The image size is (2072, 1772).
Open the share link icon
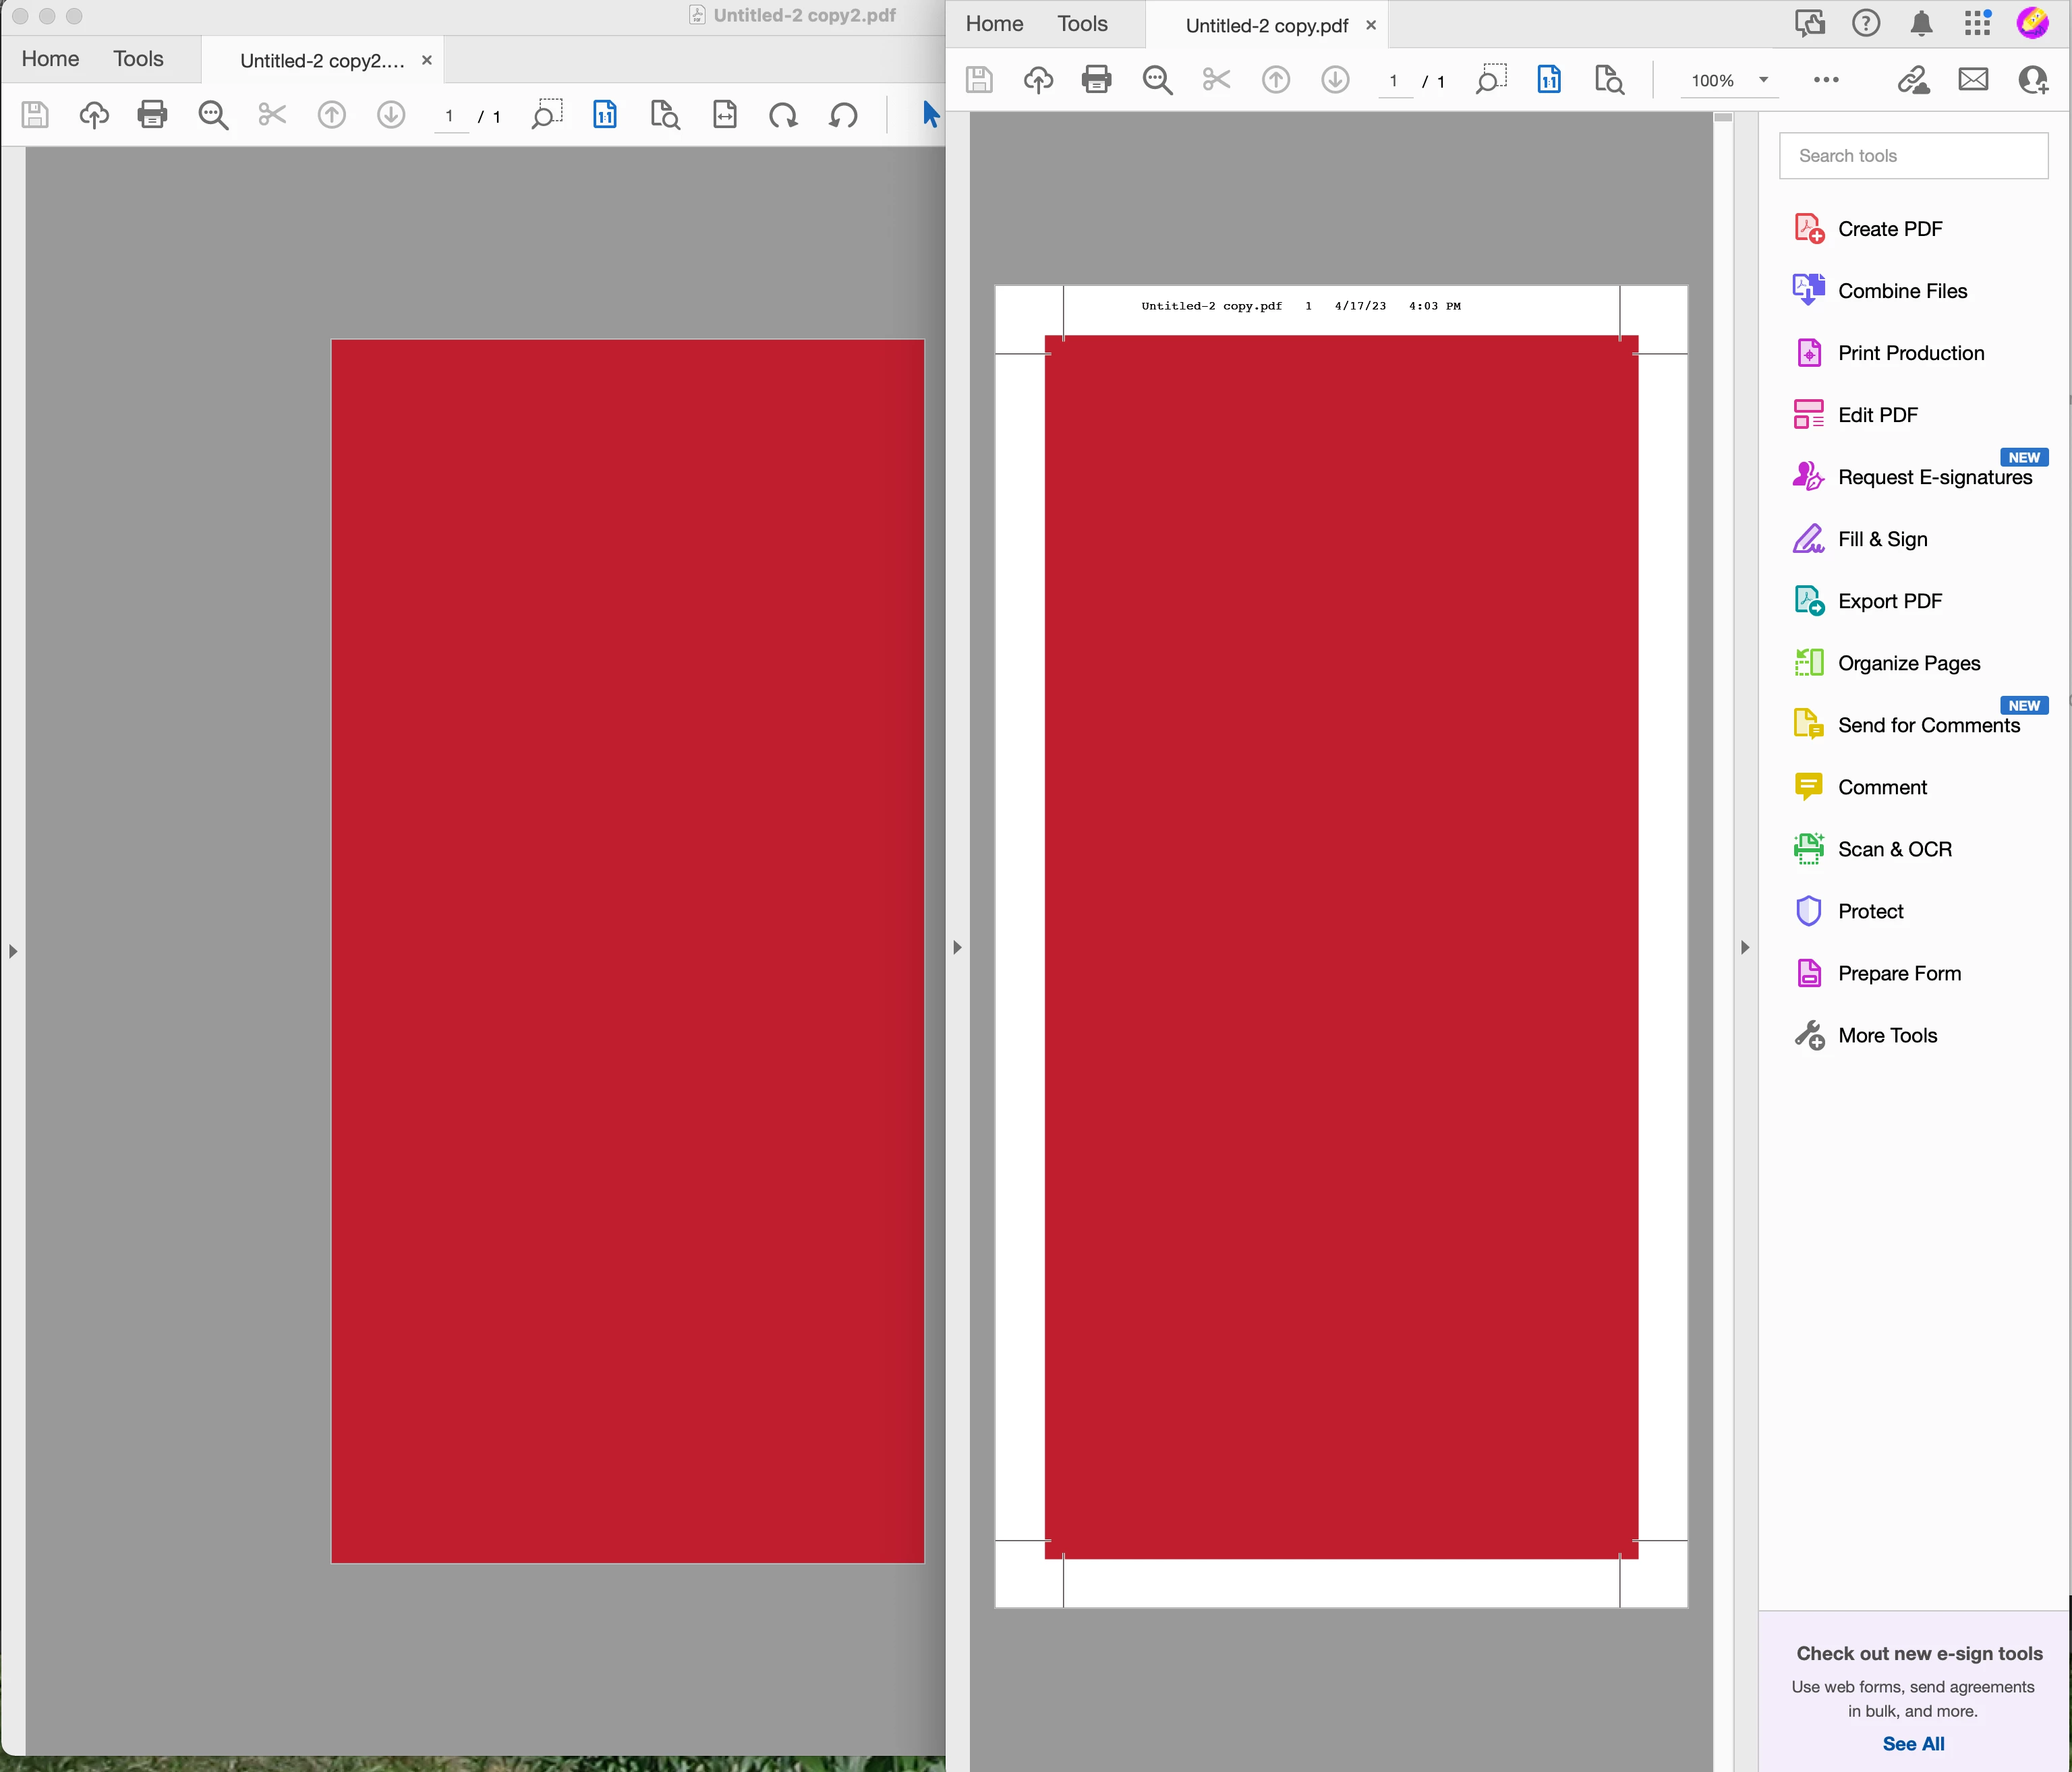tap(1913, 80)
